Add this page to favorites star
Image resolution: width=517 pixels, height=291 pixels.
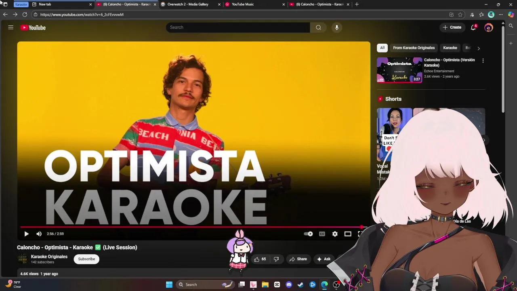click(x=460, y=15)
